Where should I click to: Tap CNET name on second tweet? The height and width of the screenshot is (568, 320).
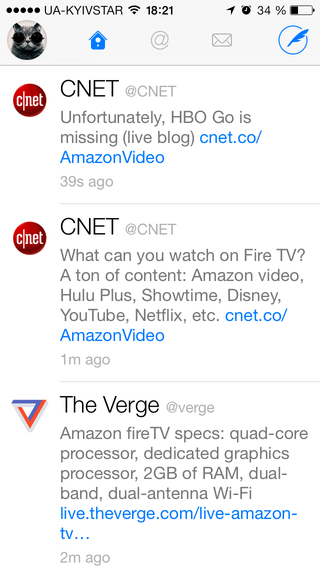pyautogui.click(x=89, y=227)
